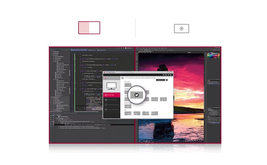Viewport: 267px width, 165px height.
Task: Switch to products.html editor tab
Action: [102, 50]
